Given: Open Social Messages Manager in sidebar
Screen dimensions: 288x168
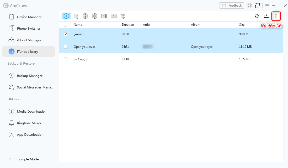Looking at the screenshot, I should click(x=29, y=87).
